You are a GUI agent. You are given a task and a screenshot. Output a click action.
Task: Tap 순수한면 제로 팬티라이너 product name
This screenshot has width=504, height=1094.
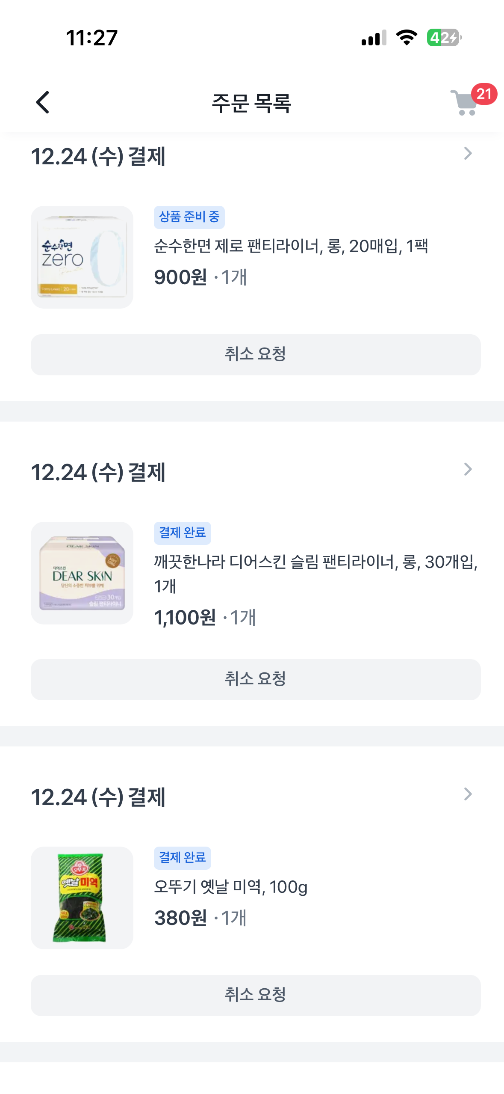291,247
